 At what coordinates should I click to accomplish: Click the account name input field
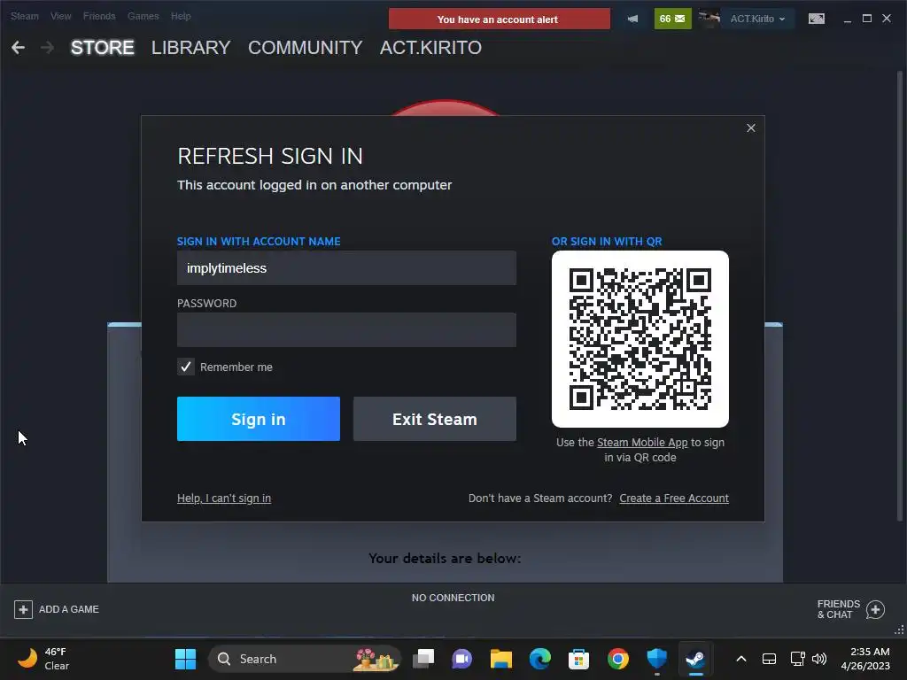click(346, 267)
